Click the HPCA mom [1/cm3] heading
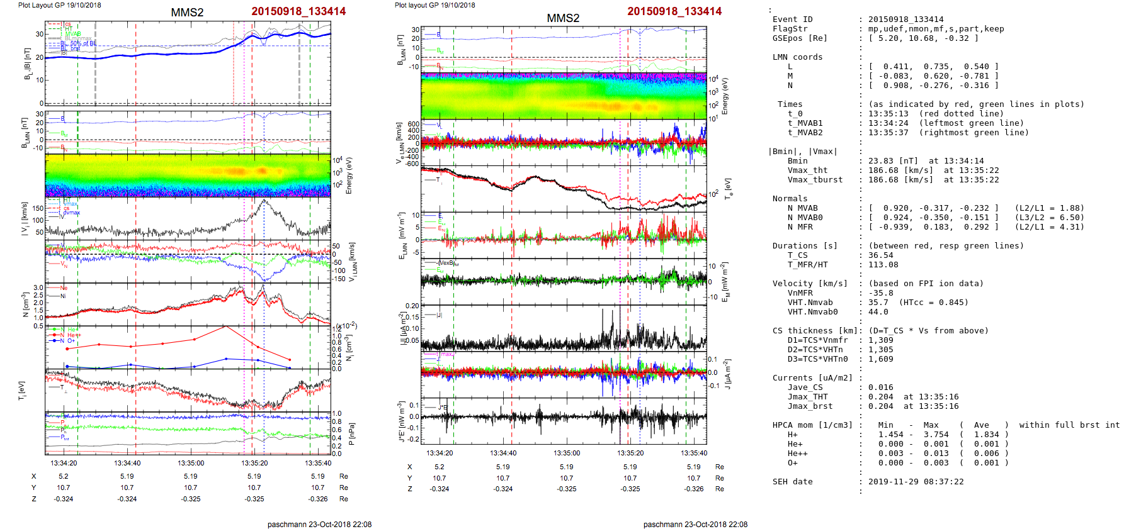Image resolution: width=1136 pixels, height=529 pixels. coord(812,425)
